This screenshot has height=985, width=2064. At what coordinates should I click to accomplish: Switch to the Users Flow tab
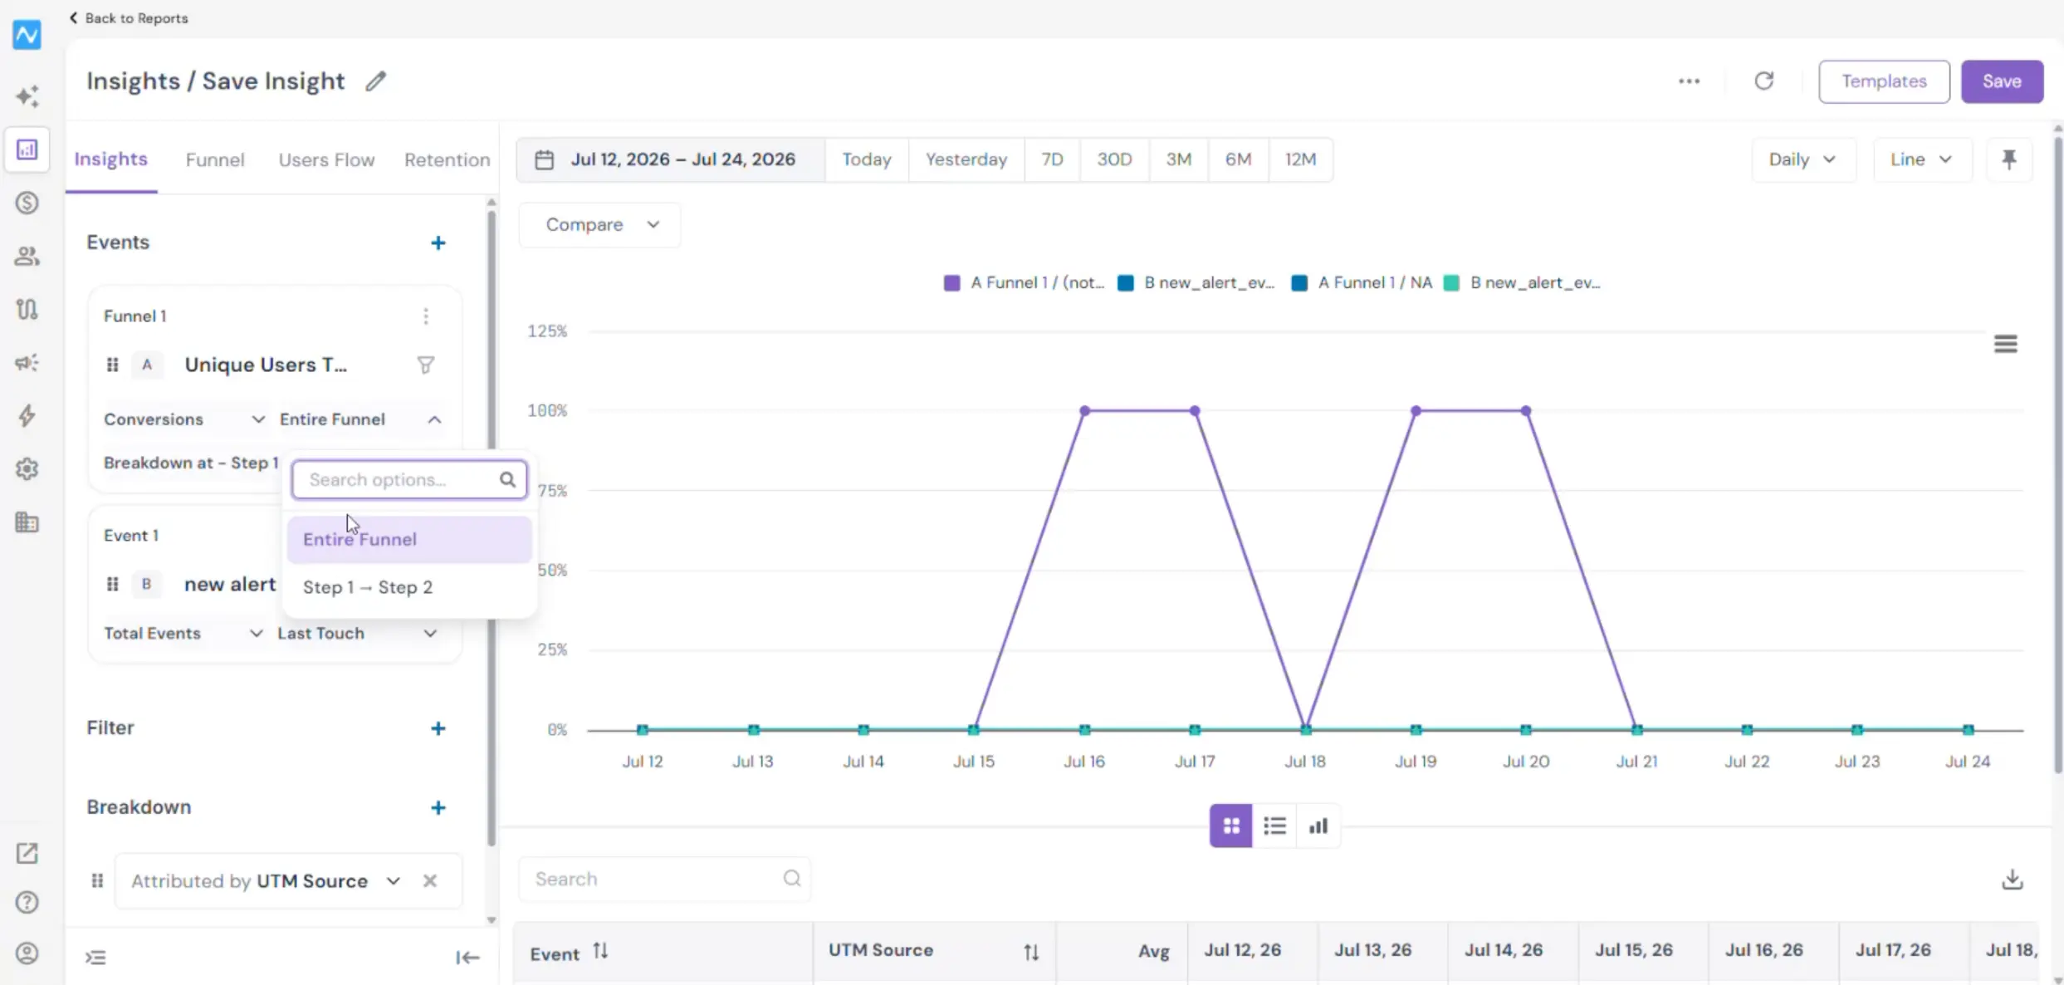coord(326,159)
